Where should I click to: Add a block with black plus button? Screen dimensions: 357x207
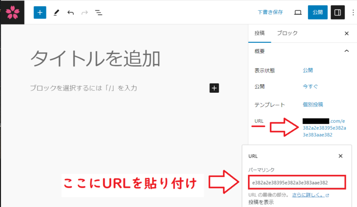point(214,88)
